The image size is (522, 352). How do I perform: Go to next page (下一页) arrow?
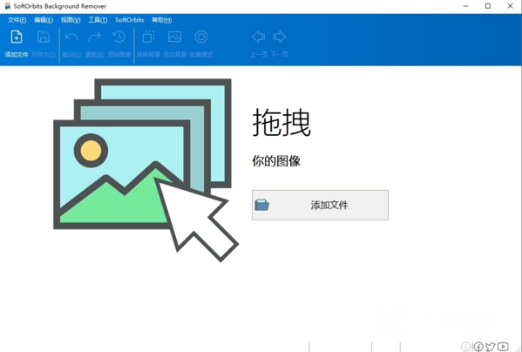coord(280,37)
